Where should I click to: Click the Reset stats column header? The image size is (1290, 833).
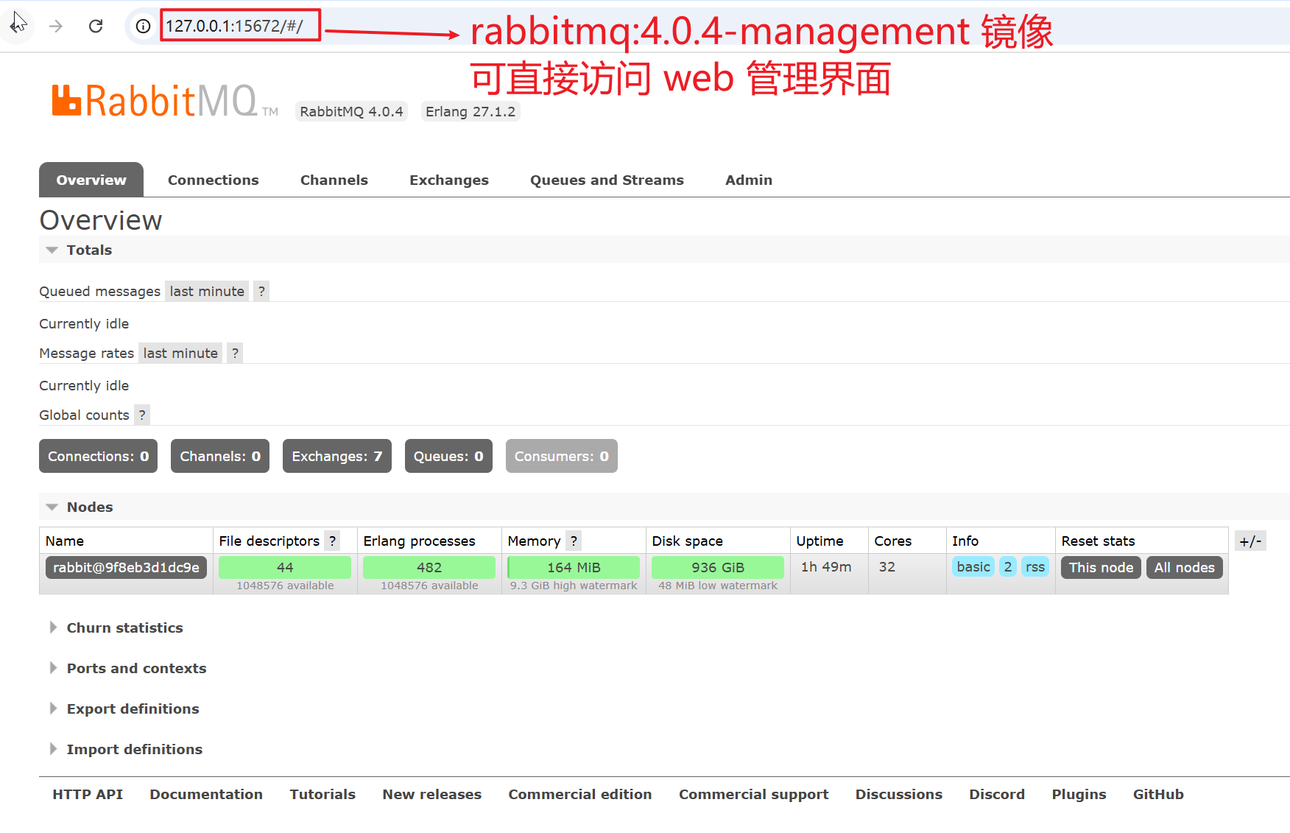1098,541
